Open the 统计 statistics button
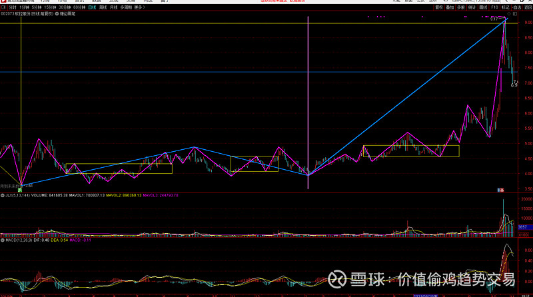This screenshot has width=533, height=297. click(472, 7)
